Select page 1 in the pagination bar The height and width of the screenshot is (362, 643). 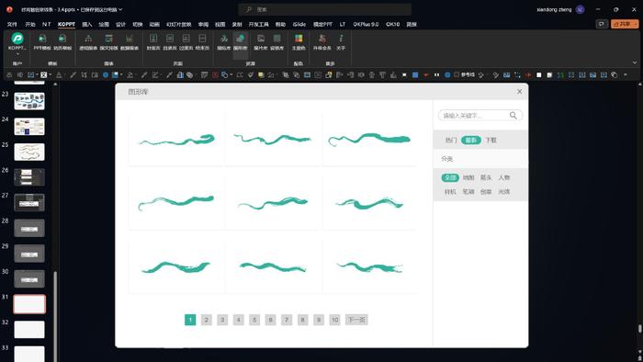(190, 320)
